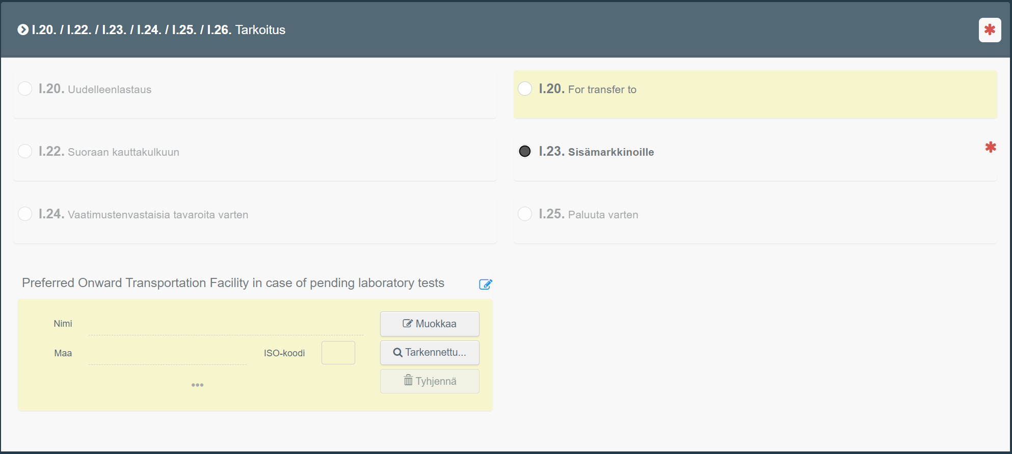Focus the ISO-koodi input box
The height and width of the screenshot is (454, 1012).
tap(338, 353)
